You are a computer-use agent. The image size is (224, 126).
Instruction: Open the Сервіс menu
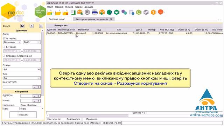[79, 7]
